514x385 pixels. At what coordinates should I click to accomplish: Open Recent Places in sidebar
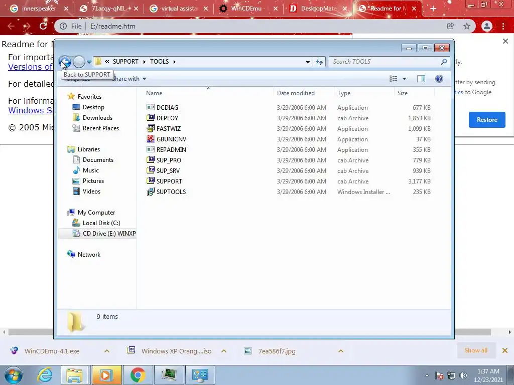100,128
